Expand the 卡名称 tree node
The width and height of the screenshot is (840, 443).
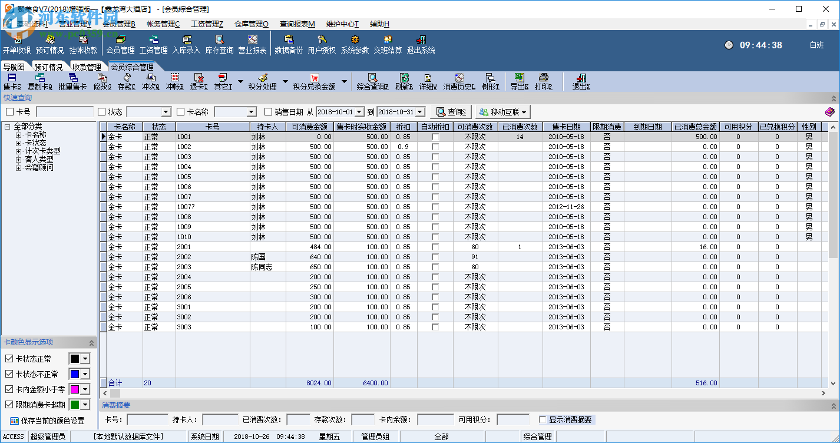click(x=18, y=135)
